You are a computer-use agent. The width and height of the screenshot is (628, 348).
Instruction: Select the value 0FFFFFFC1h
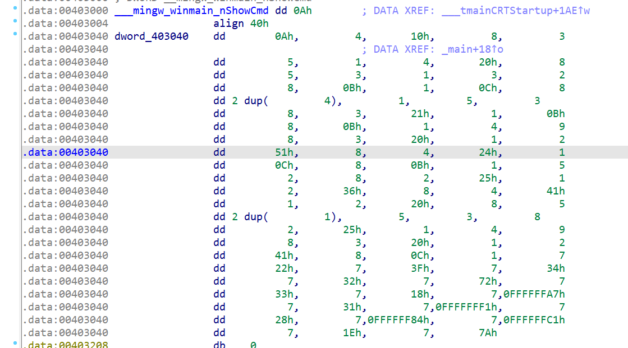534,320
